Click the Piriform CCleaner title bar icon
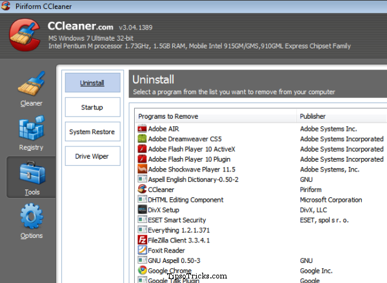This screenshot has height=283, width=387. tap(6, 5)
